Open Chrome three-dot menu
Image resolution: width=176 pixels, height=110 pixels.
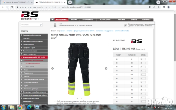(173, 7)
